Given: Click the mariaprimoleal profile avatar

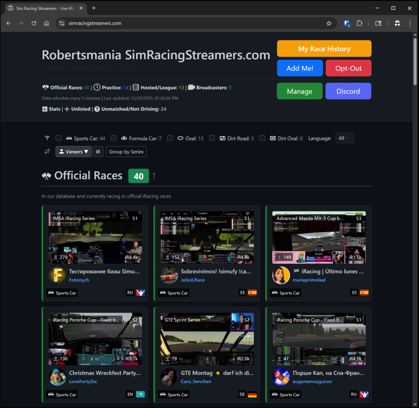Looking at the screenshot, I should [x=281, y=275].
